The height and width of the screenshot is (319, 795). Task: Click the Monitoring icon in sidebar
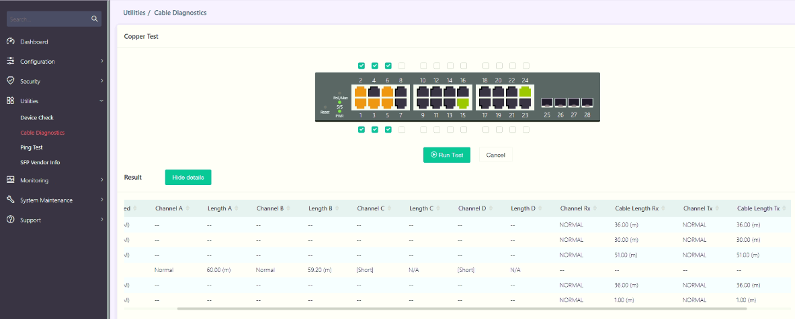[x=11, y=180]
